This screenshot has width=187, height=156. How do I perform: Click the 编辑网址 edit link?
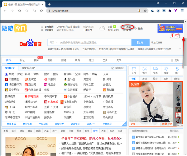[117, 68]
